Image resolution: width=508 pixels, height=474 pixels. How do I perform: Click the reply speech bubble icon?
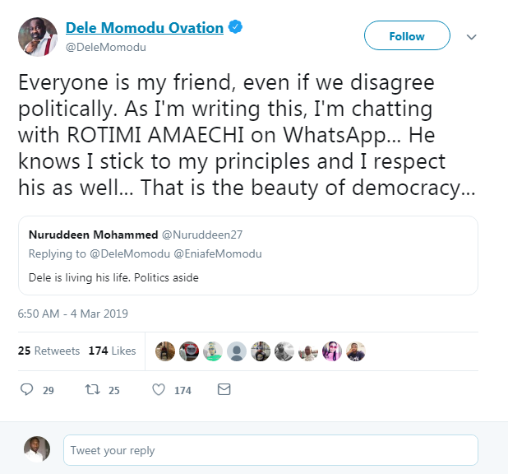click(26, 389)
